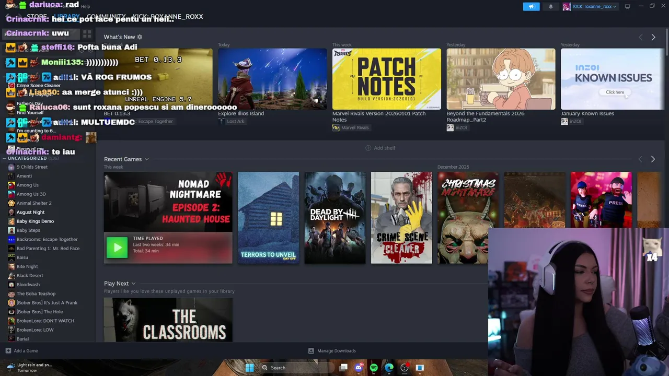Open Nomad Nightmare Episode 2 banner

coord(168,202)
